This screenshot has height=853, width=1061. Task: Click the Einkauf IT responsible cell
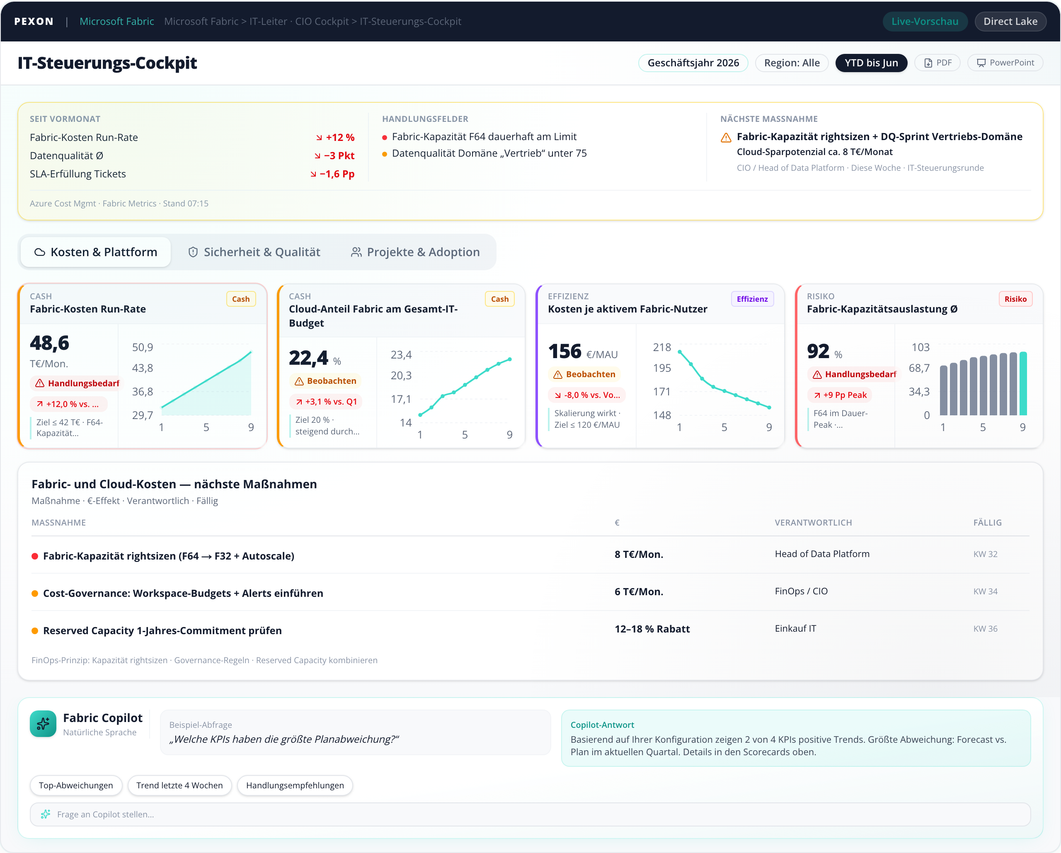click(795, 628)
